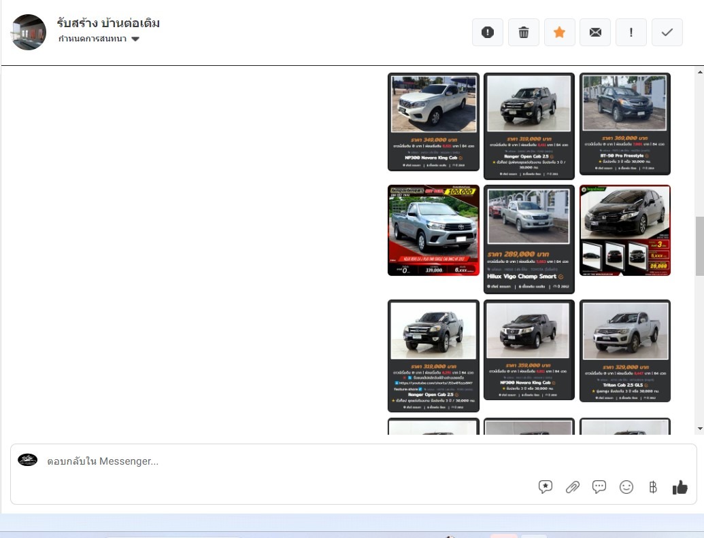The height and width of the screenshot is (538, 704).
Task: Open contact profile photo of รับสร้าง บ้านต่อเติม
Action: [29, 33]
